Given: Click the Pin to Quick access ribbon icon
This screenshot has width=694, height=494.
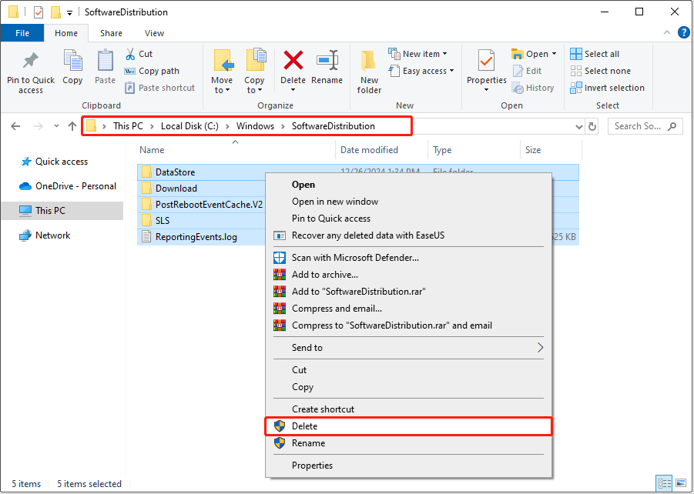Looking at the screenshot, I should [x=30, y=71].
